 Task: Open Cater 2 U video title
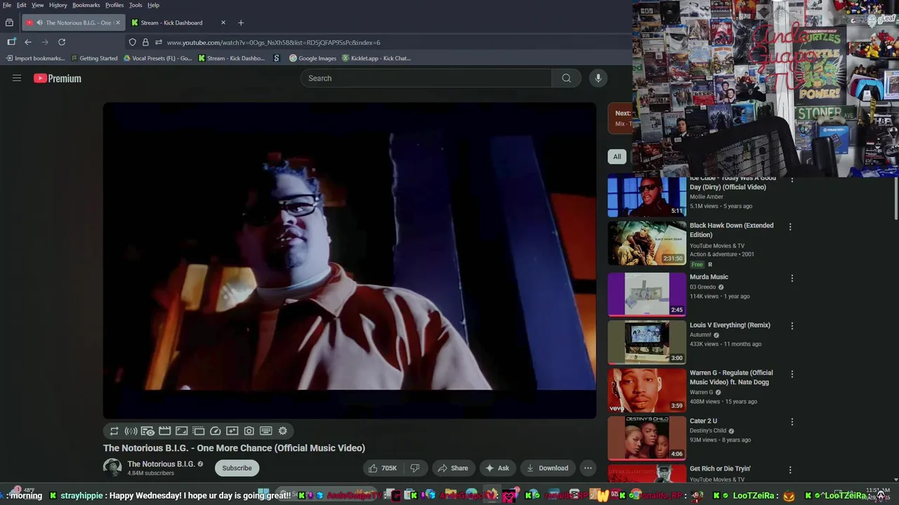pos(703,422)
